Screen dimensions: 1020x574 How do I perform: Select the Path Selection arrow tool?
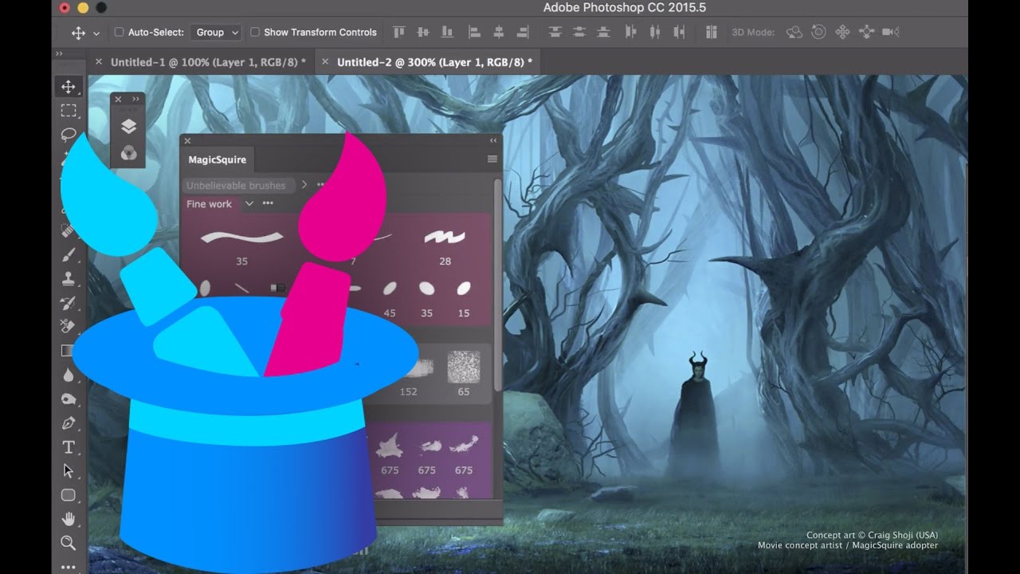69,471
